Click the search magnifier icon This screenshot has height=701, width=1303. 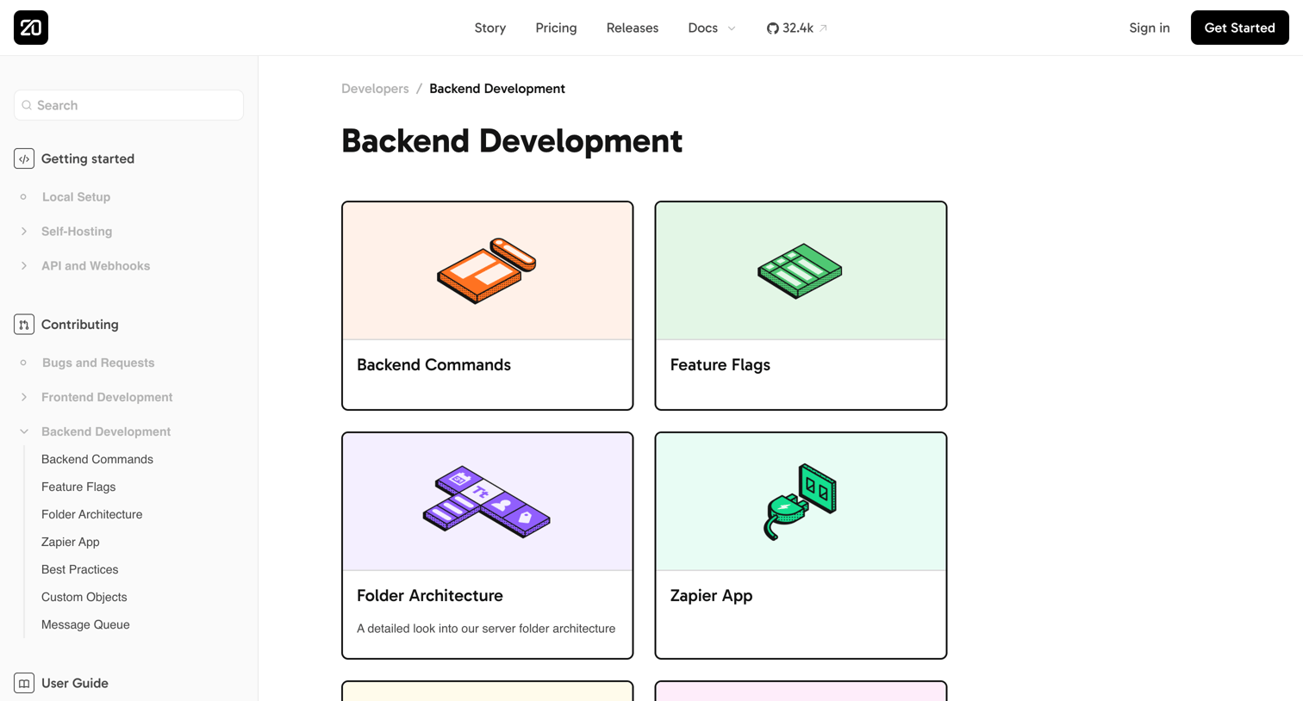27,105
